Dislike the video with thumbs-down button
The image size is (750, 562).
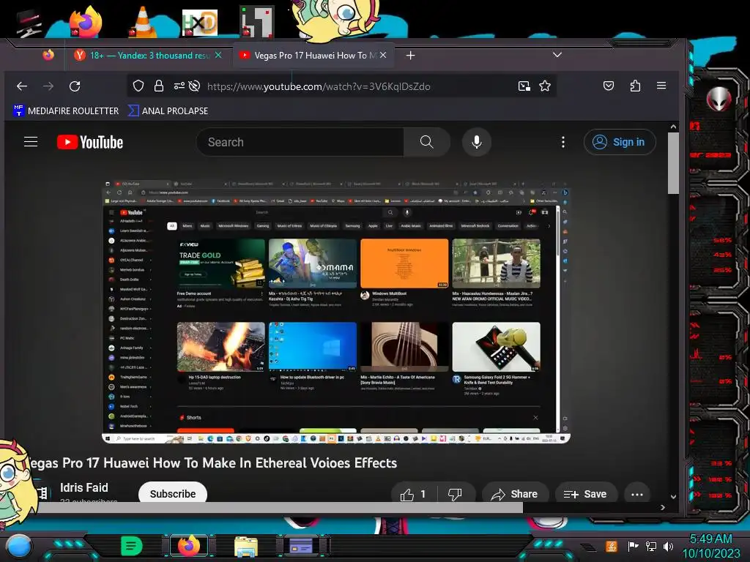[x=455, y=494]
